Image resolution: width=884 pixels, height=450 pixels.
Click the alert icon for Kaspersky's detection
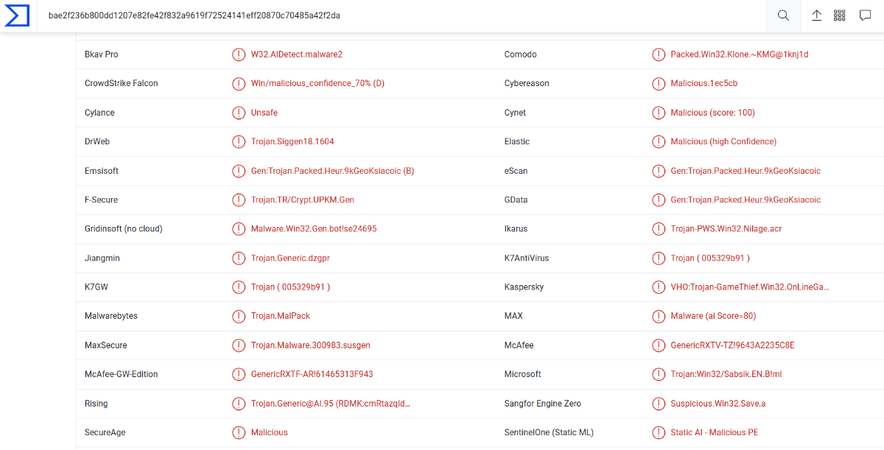point(659,287)
